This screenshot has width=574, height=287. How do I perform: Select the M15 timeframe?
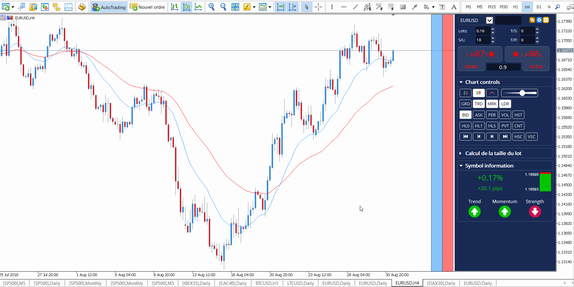tap(491, 7)
